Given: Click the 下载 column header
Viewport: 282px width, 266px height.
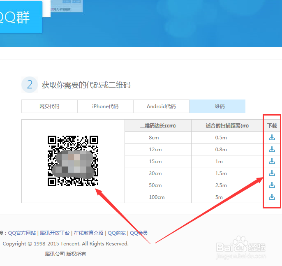Looking at the screenshot, I should pyautogui.click(x=272, y=125).
